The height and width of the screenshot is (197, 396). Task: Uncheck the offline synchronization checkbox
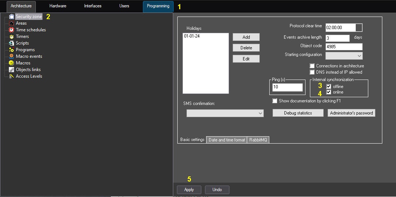(x=329, y=87)
